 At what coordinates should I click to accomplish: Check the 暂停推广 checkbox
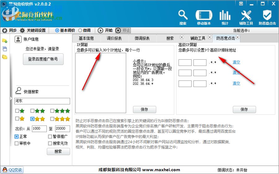(x=50, y=137)
